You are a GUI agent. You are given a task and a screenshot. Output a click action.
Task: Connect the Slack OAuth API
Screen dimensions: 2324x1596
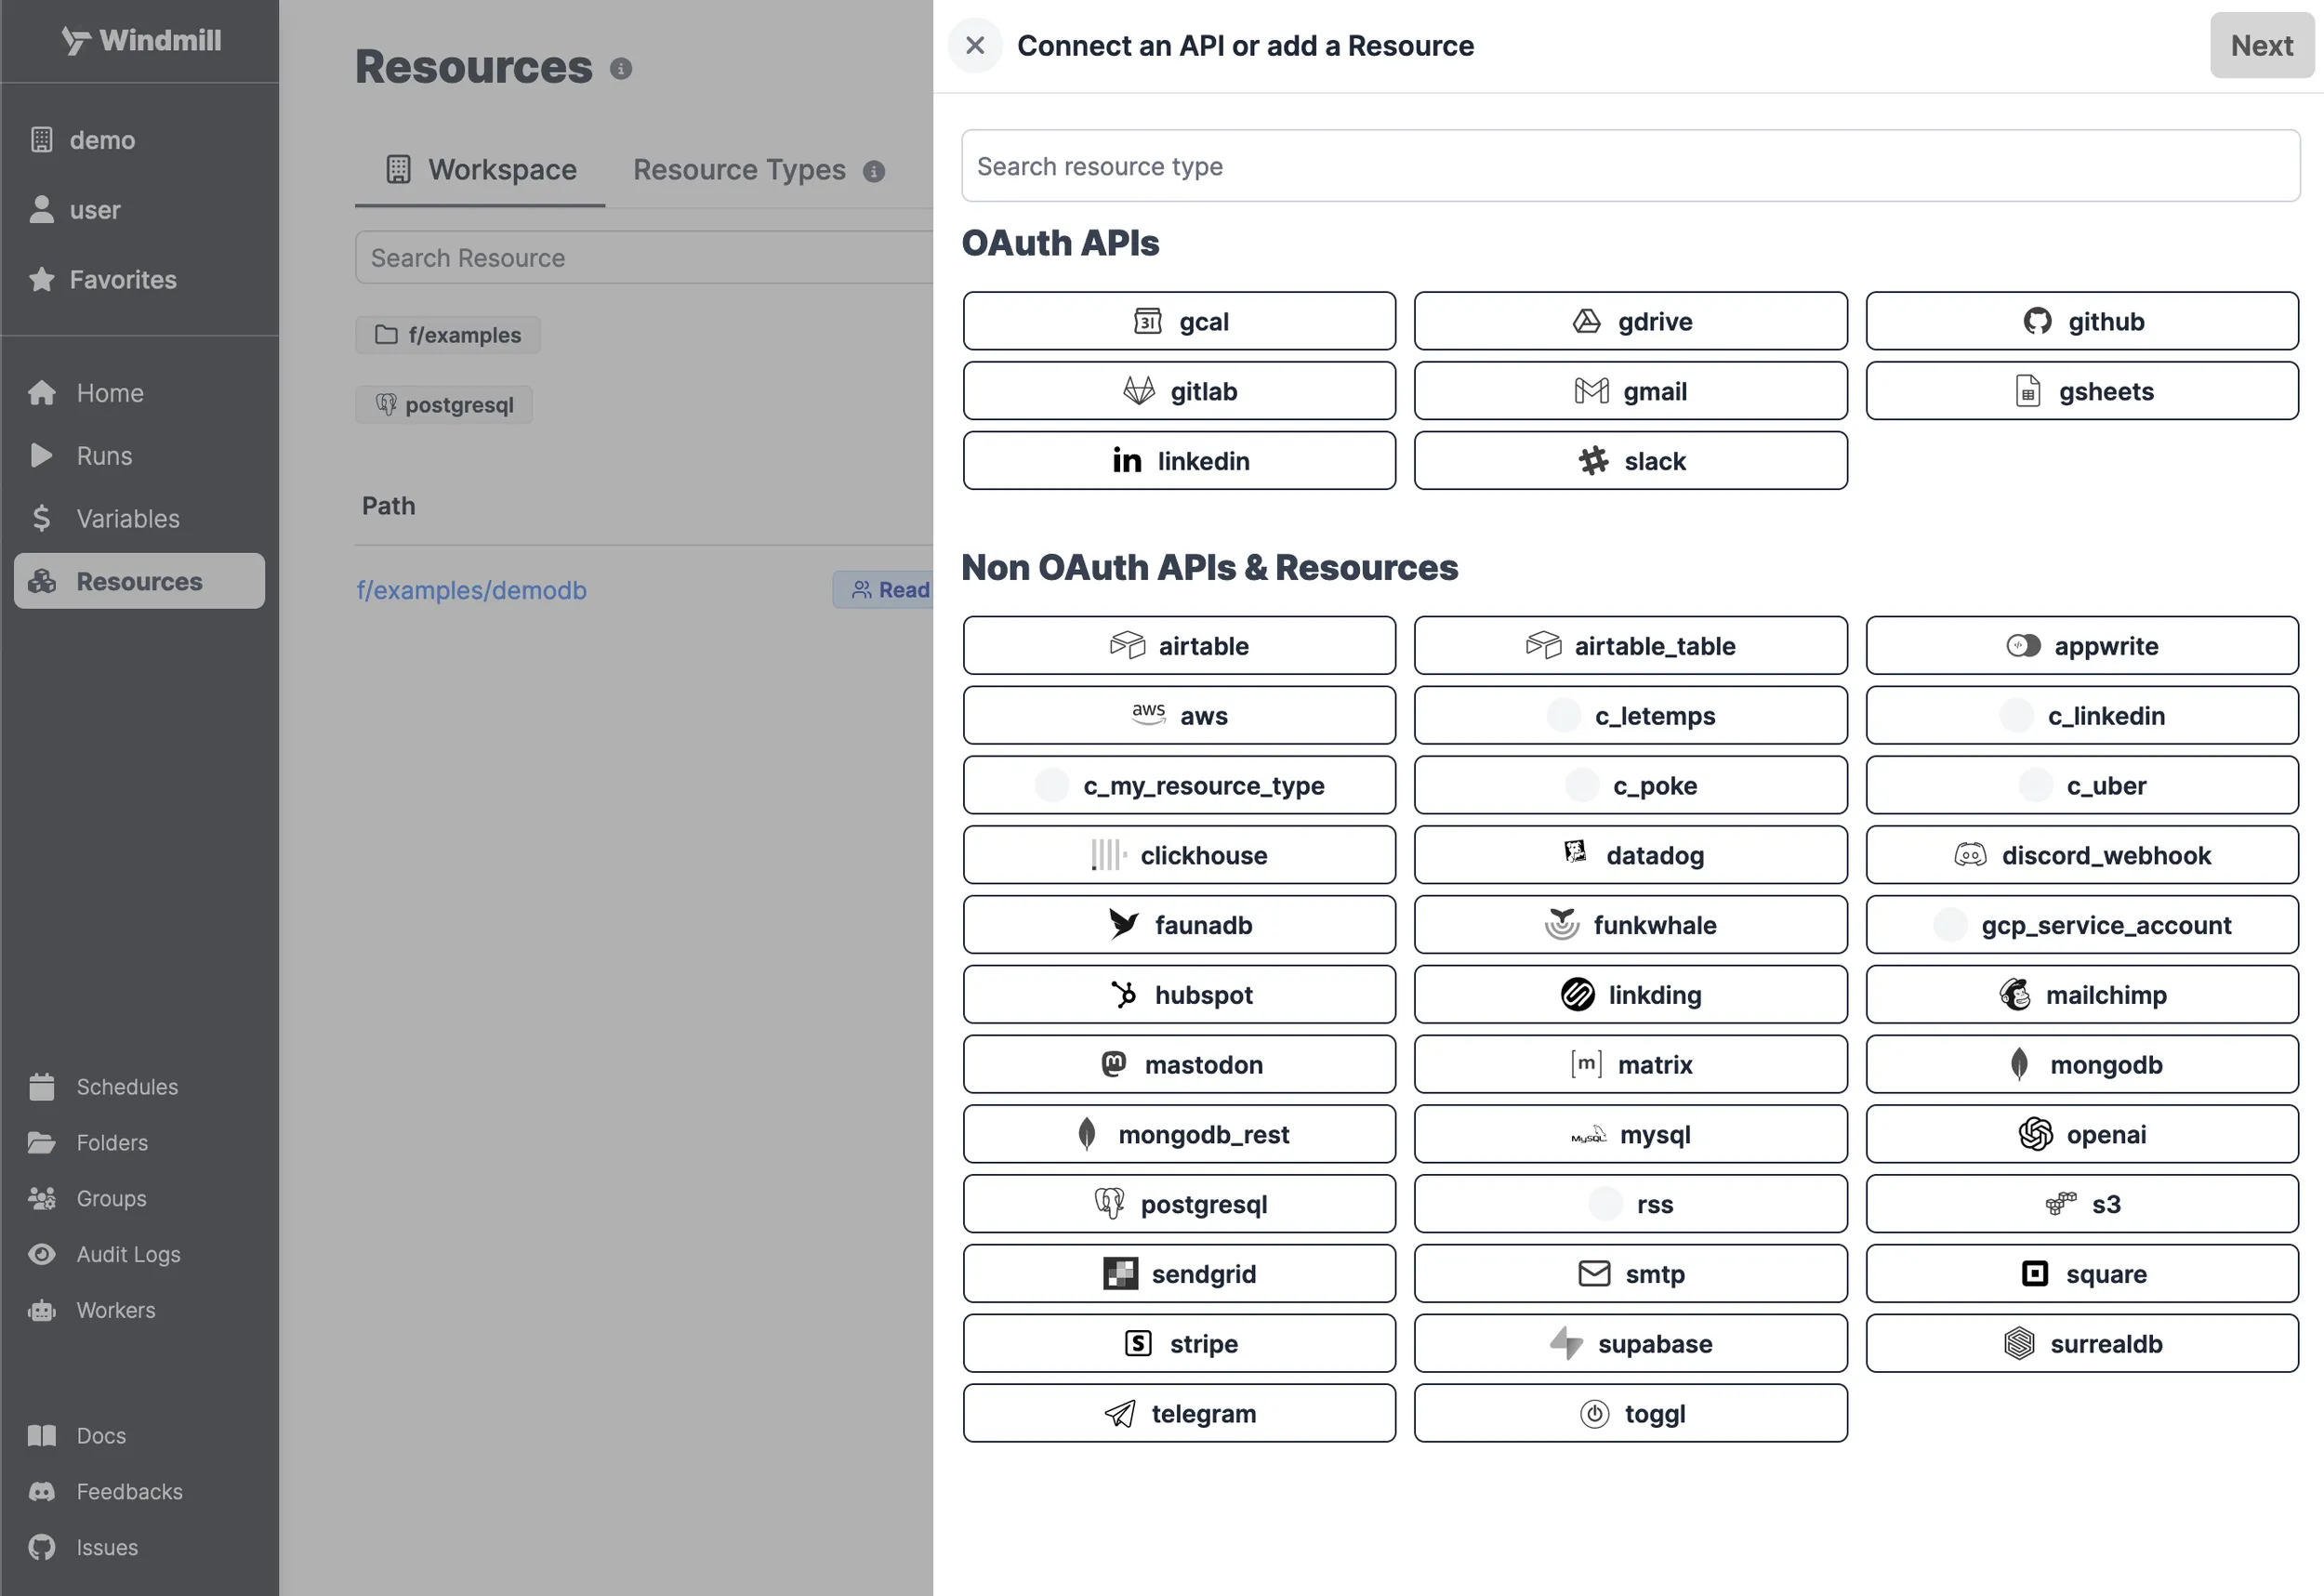coord(1629,461)
